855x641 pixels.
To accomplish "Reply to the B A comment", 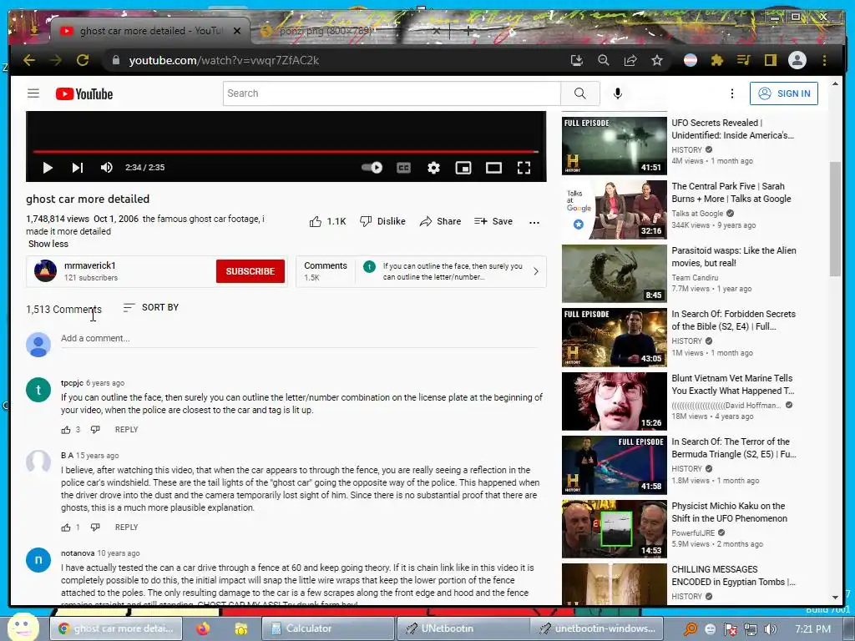I will pos(127,527).
